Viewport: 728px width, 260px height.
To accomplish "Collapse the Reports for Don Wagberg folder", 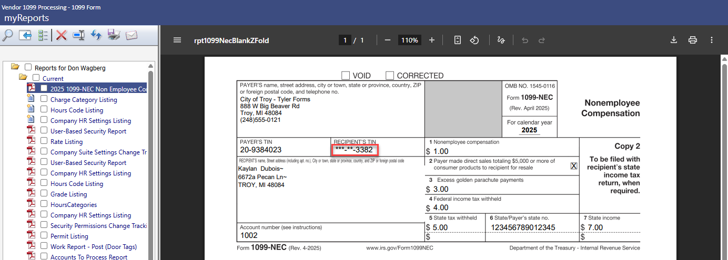I will coord(15,67).
